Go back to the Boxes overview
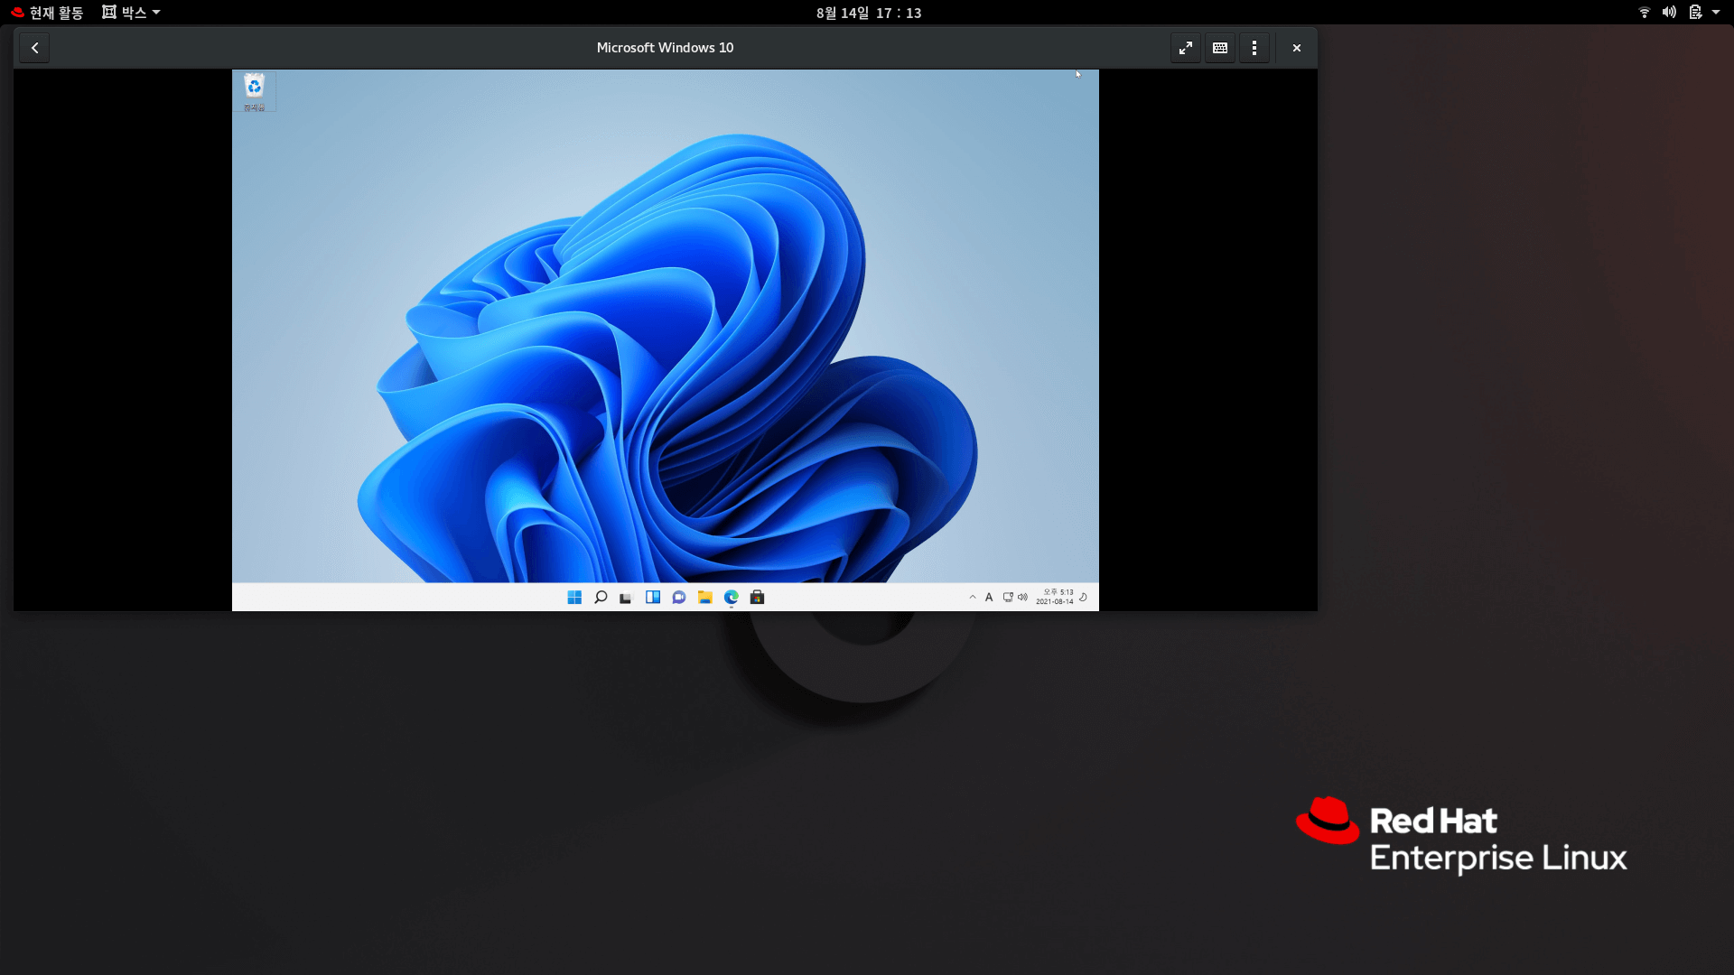The width and height of the screenshot is (1734, 975). click(x=34, y=48)
